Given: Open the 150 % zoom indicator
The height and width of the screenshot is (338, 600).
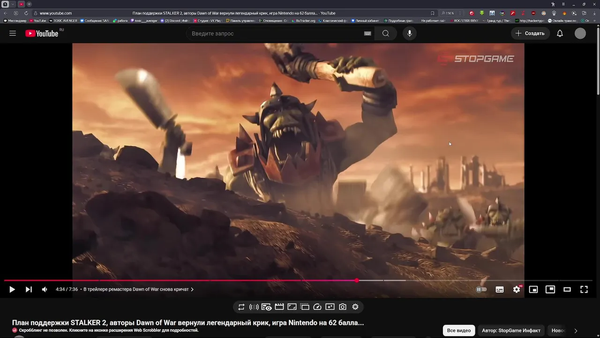Looking at the screenshot, I should pyautogui.click(x=448, y=13).
